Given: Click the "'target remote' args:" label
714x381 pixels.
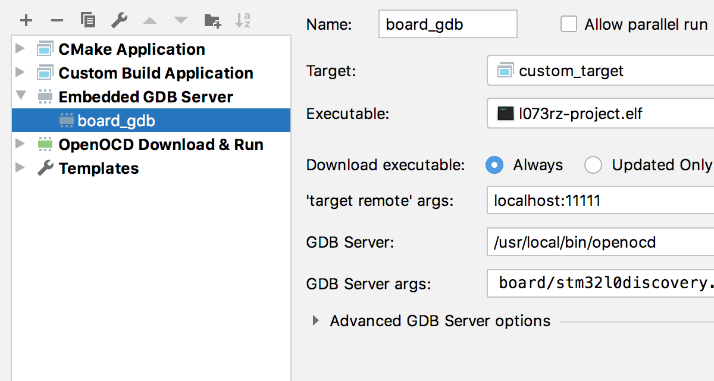Looking at the screenshot, I should 380,201.
